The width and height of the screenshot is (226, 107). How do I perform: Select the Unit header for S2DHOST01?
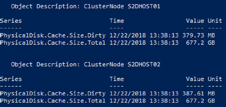pos(215,21)
